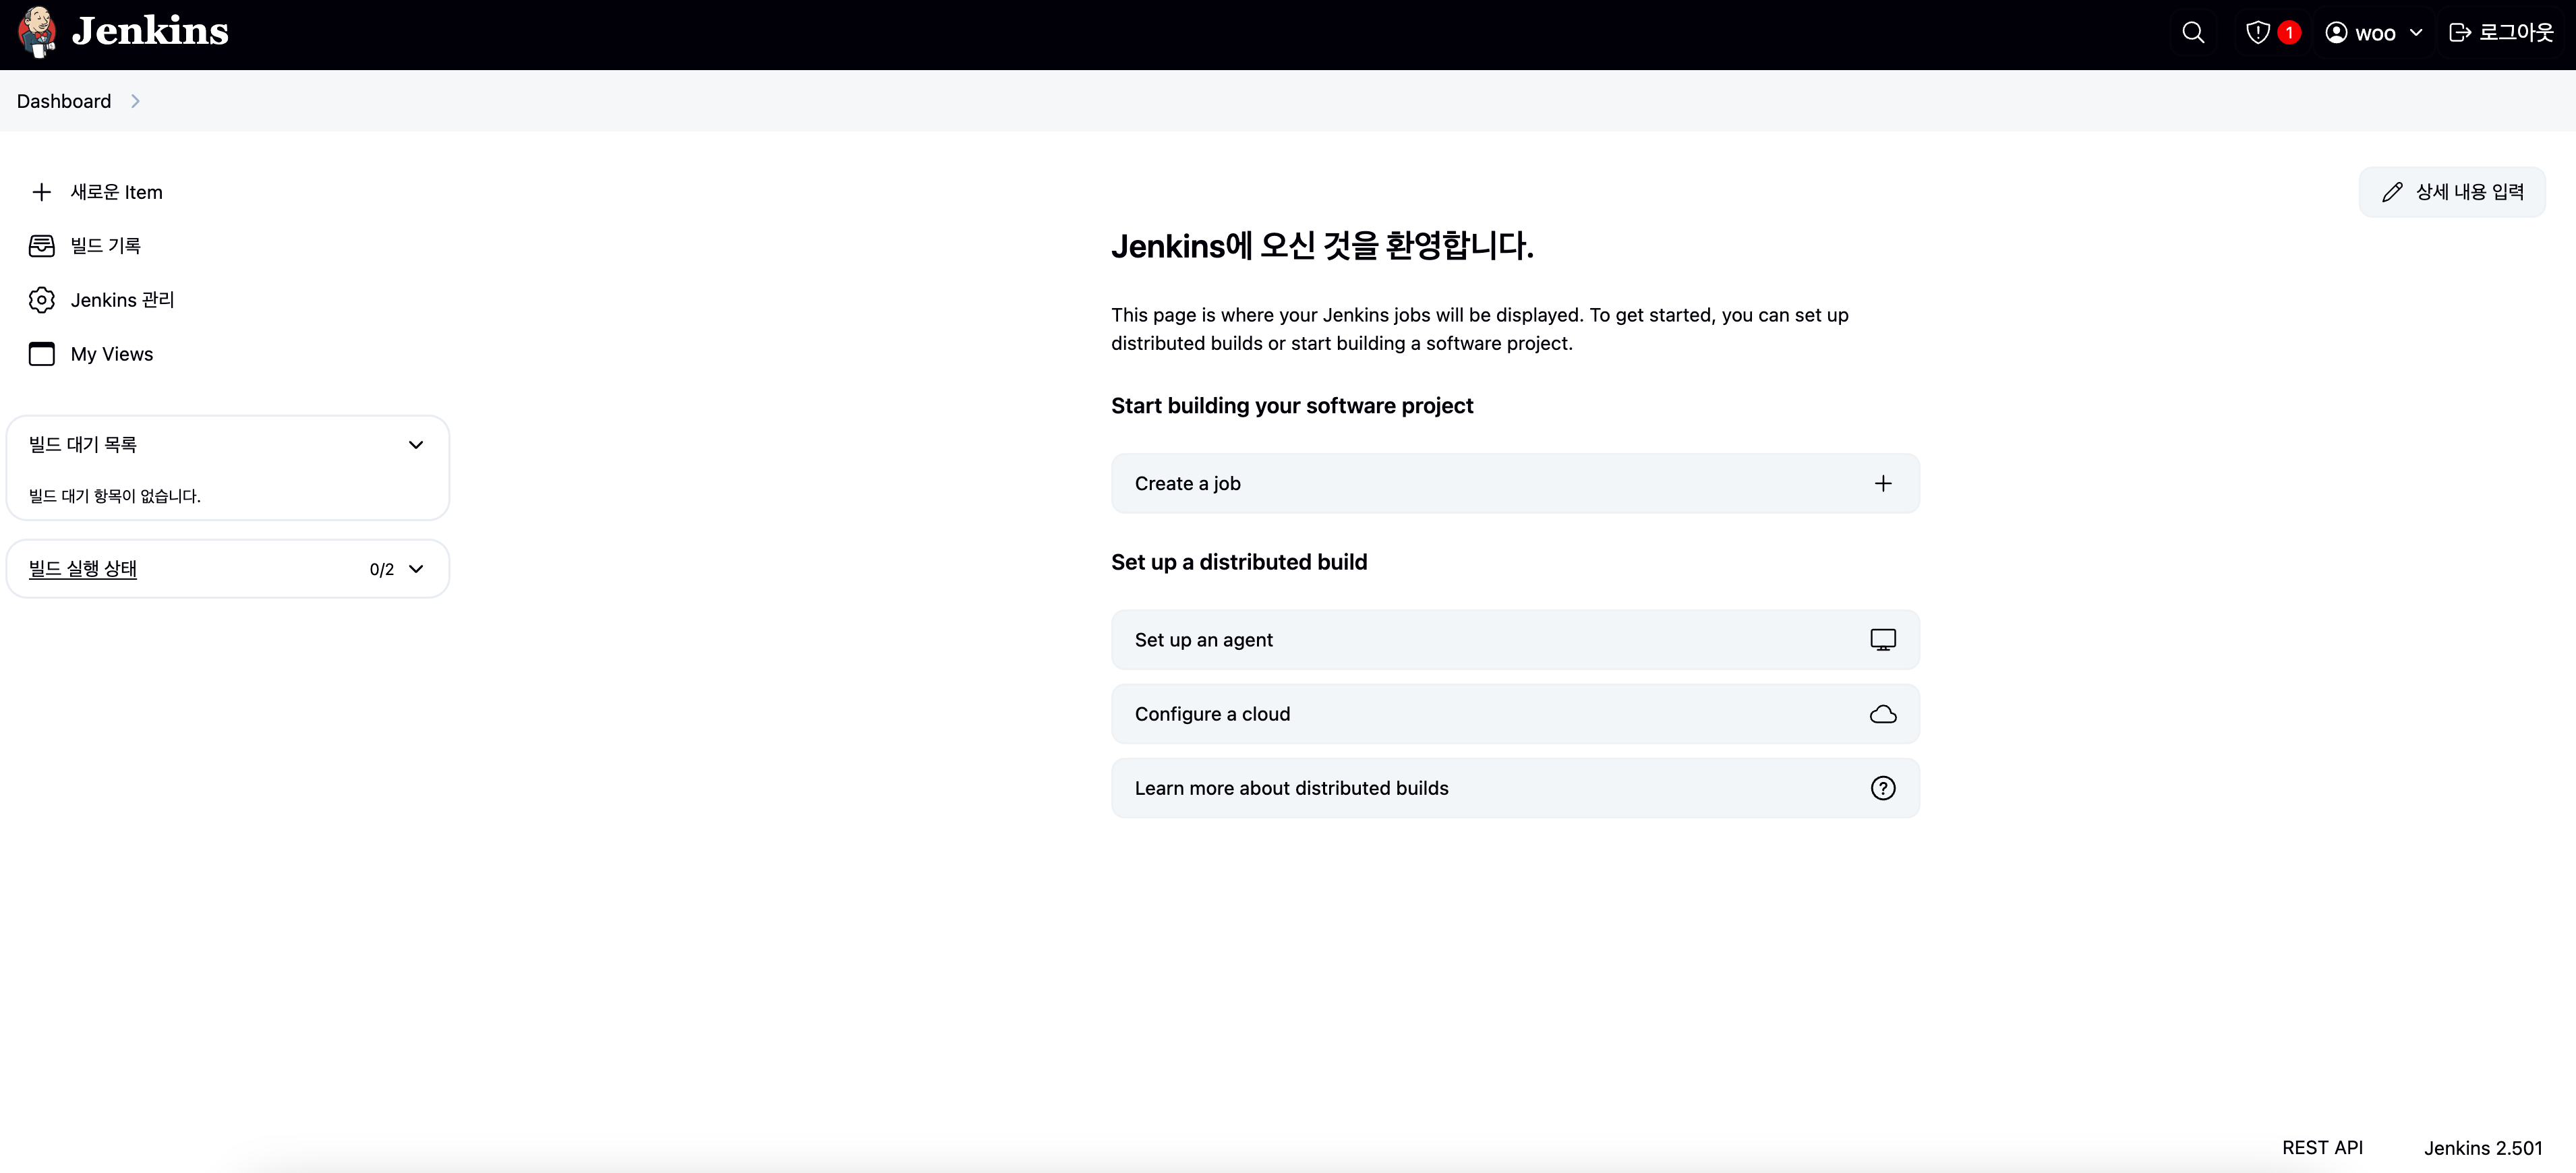Viewport: 2576px width, 1173px height.
Task: Open the REST API footer link
Action: pyautogui.click(x=2322, y=1148)
